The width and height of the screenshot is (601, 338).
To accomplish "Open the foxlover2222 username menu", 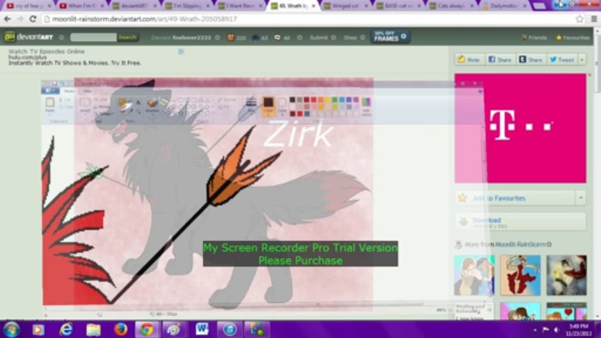I will (x=192, y=38).
